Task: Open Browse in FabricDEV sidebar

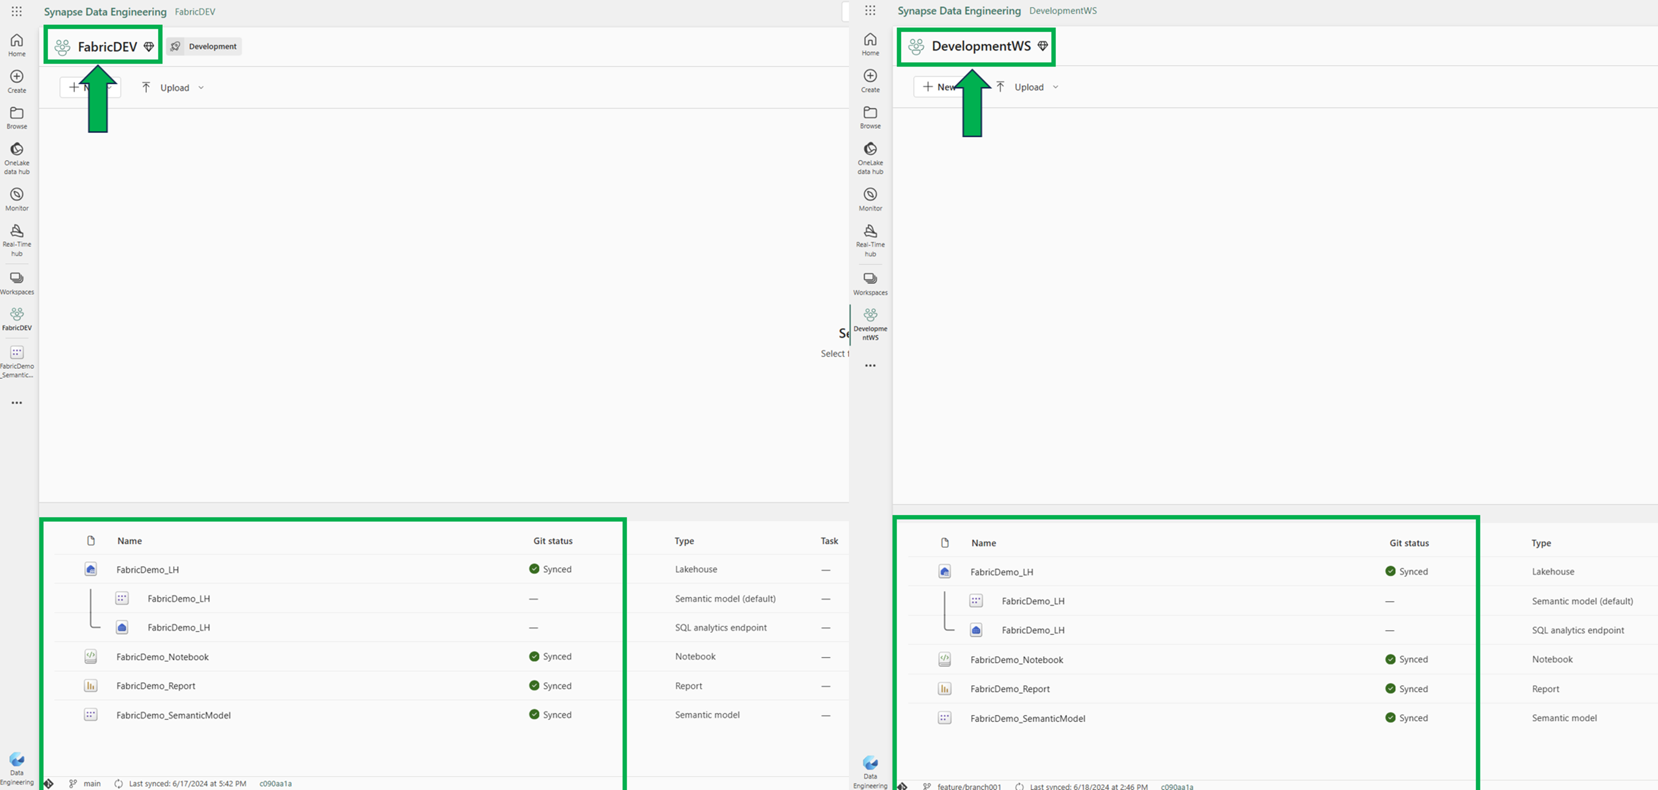Action: point(17,118)
